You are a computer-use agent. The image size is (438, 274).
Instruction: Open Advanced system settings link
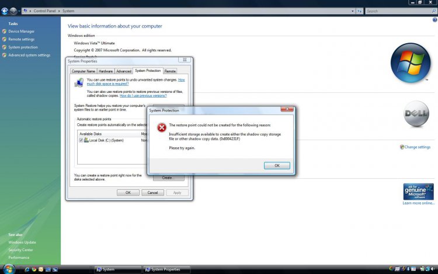(29, 55)
